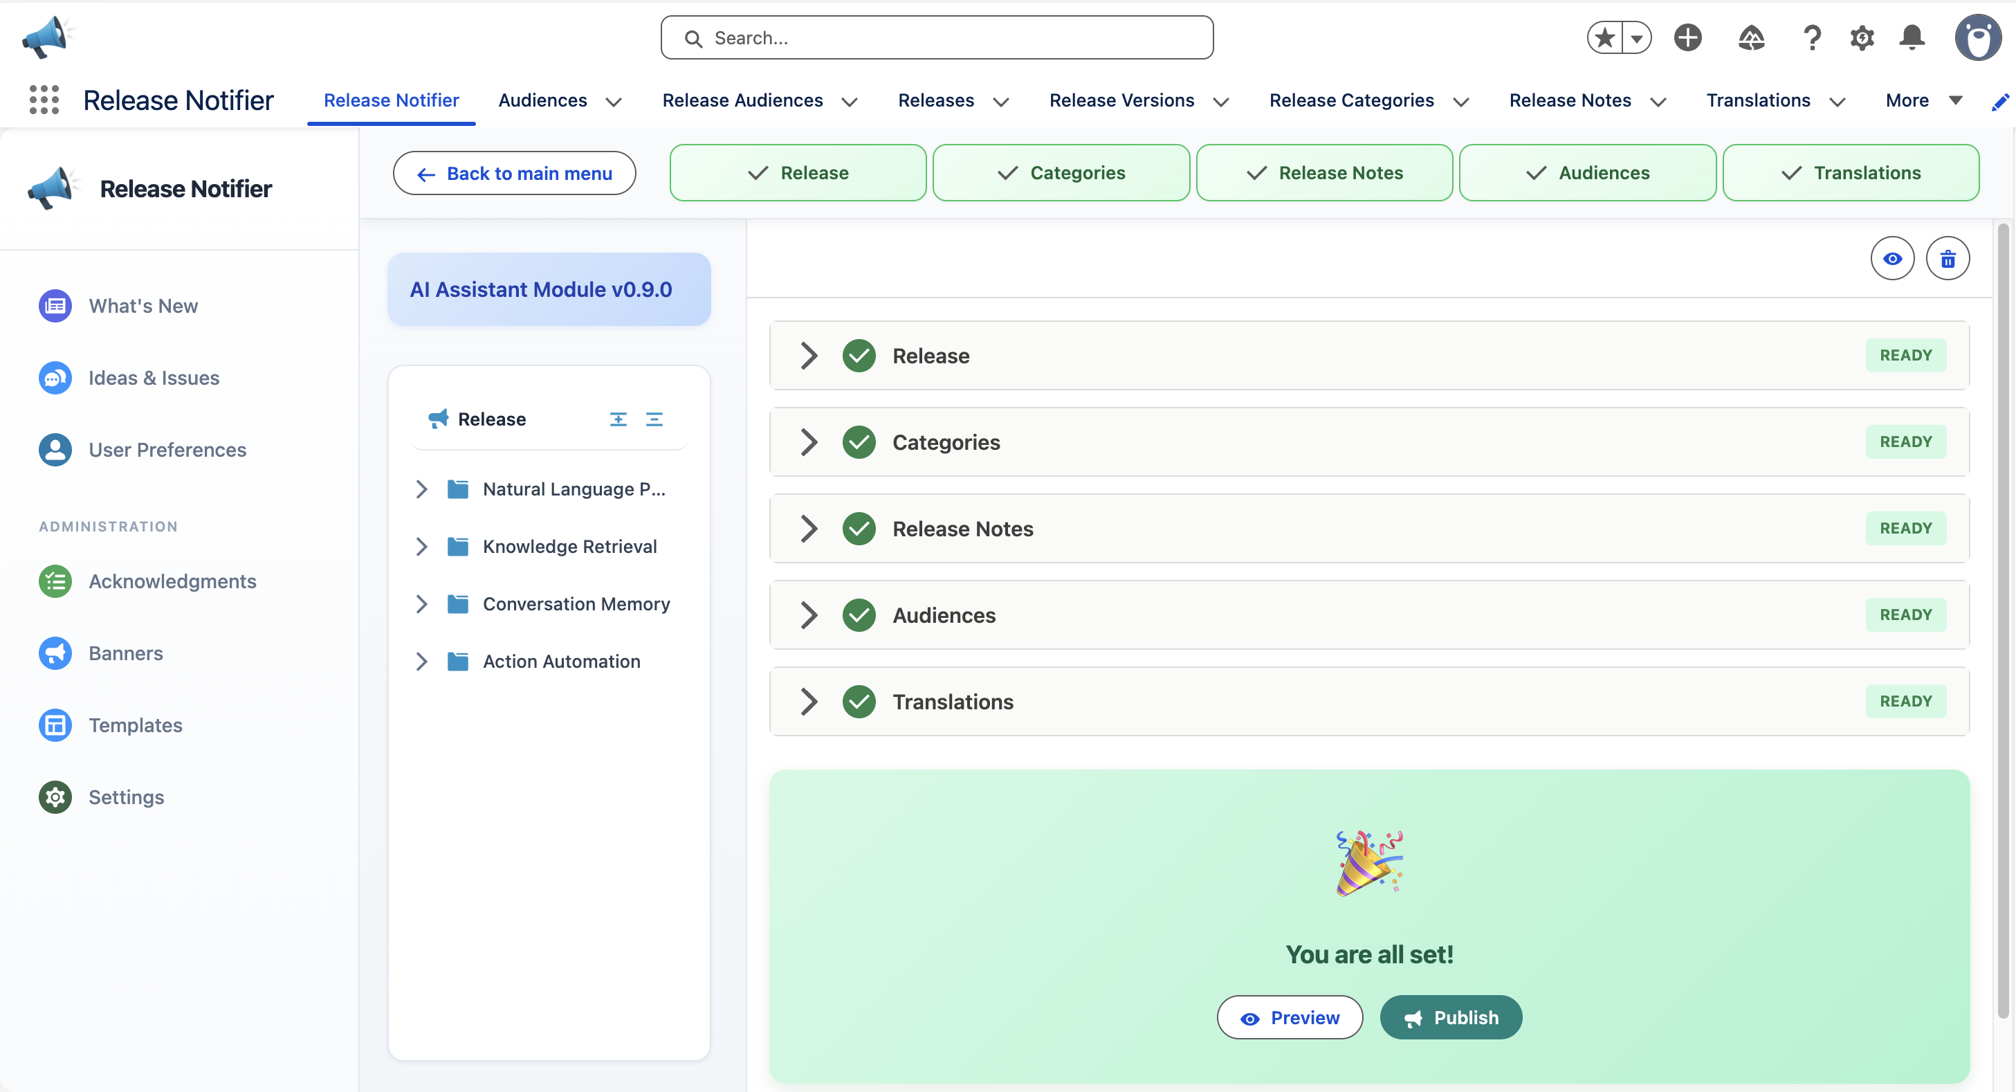Expand the Knowledge Retrieval folder
Screen dimensions: 2016x1092
click(x=423, y=547)
